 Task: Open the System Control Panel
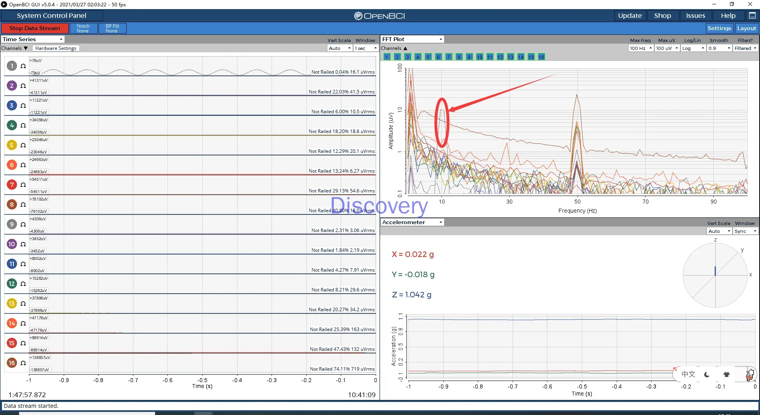coord(52,15)
